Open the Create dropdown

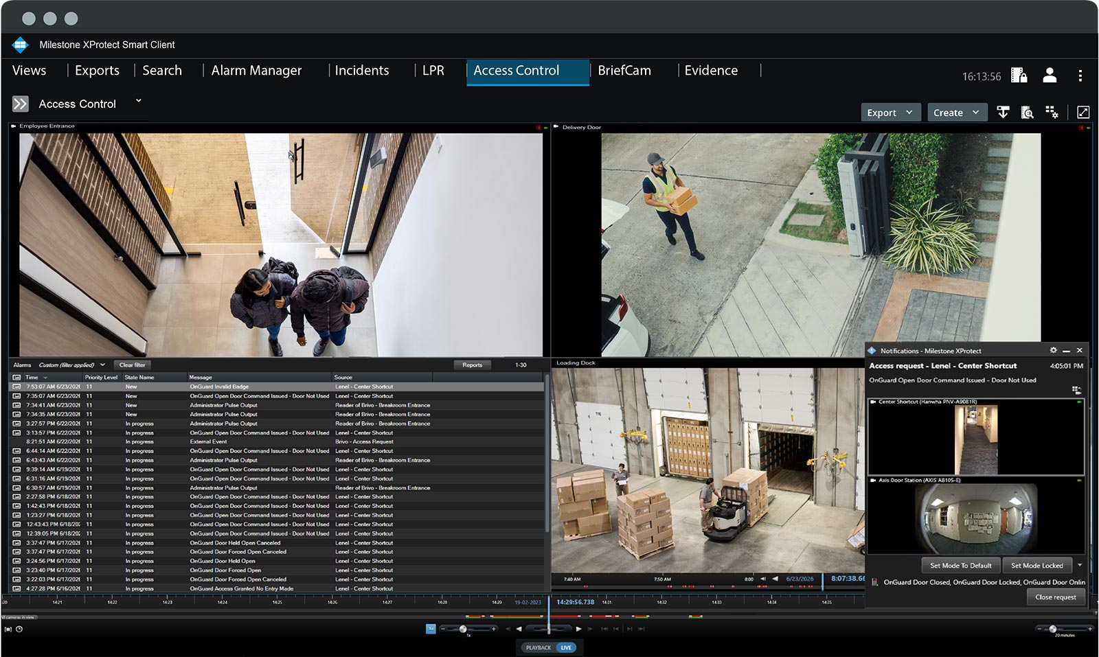tap(957, 113)
